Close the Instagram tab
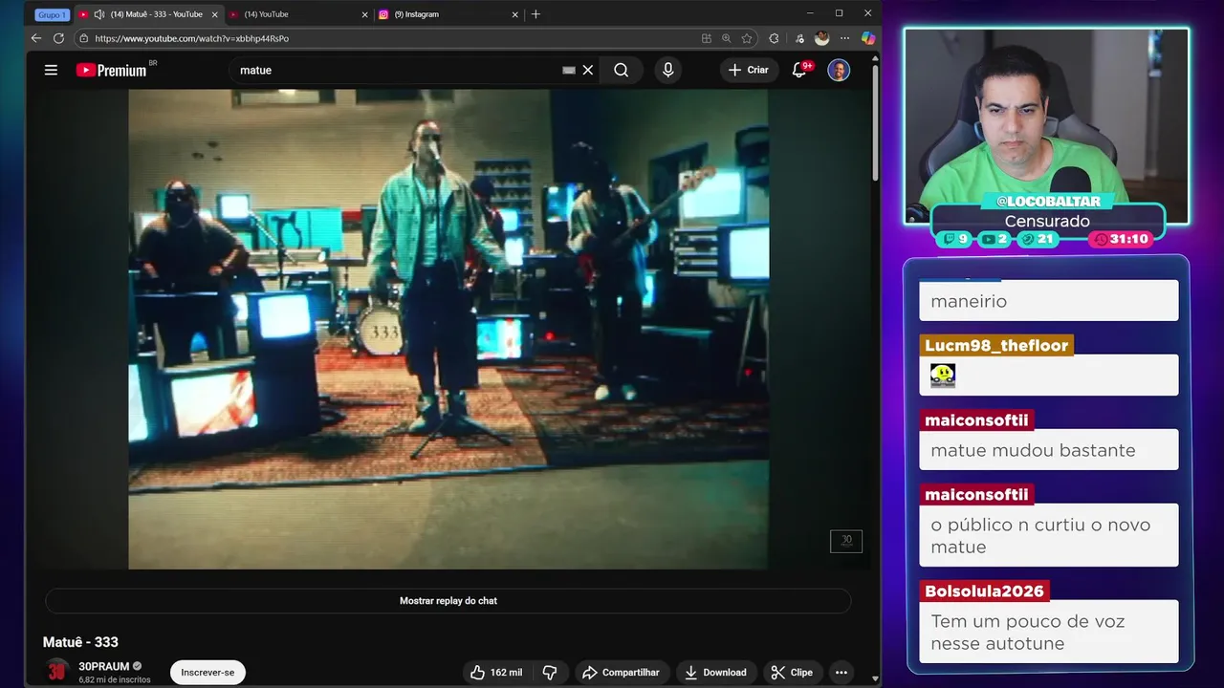The width and height of the screenshot is (1224, 688). pos(515,14)
